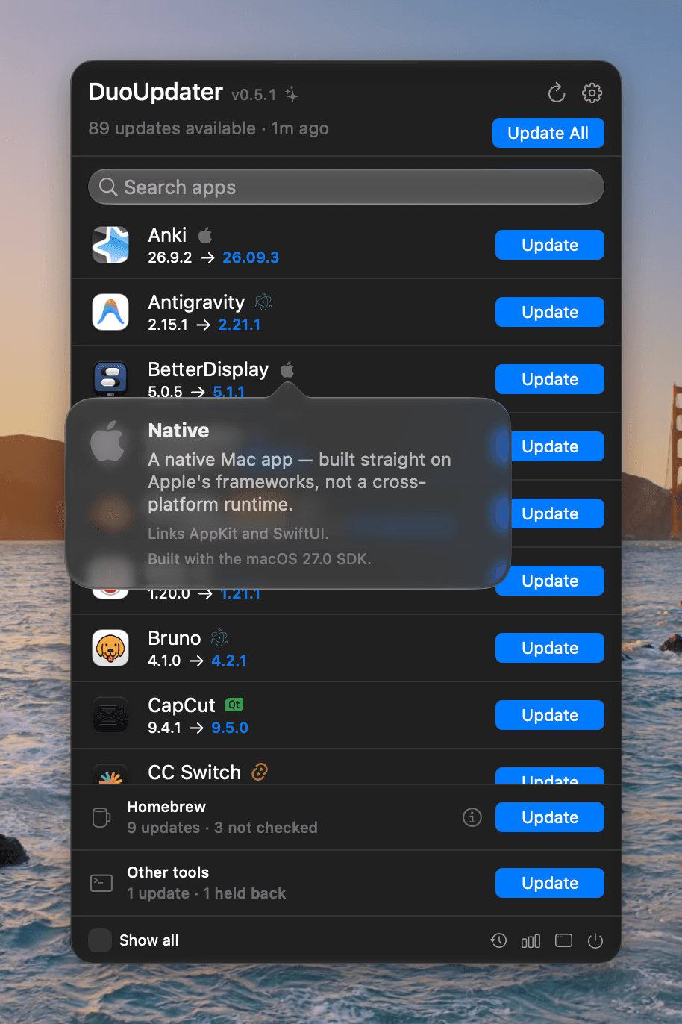Click Anki's current version 26.9.2
Viewport: 682px width, 1024px height.
click(x=169, y=257)
